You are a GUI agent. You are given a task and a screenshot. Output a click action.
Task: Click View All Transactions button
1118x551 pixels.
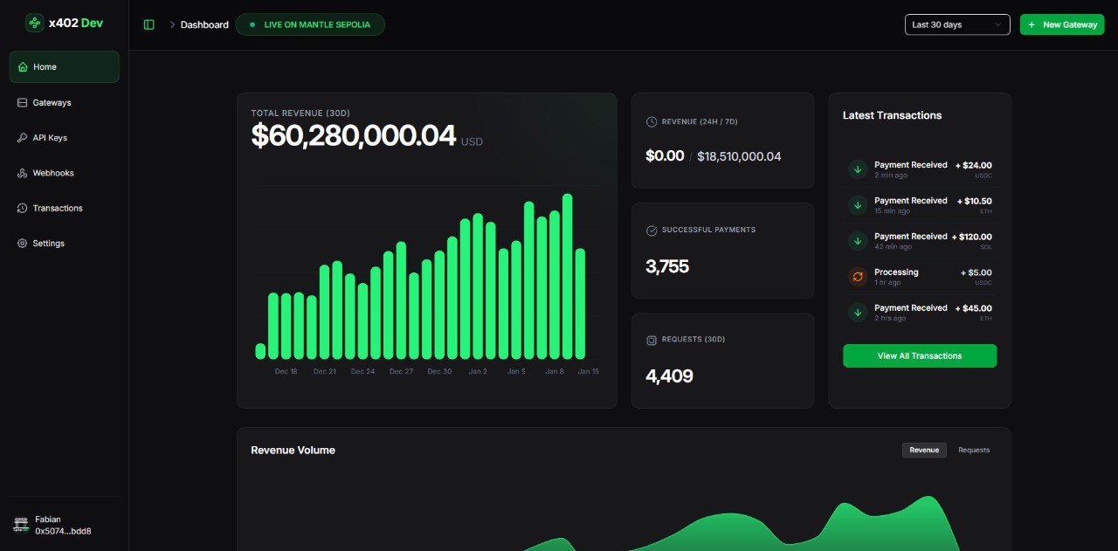tap(919, 356)
